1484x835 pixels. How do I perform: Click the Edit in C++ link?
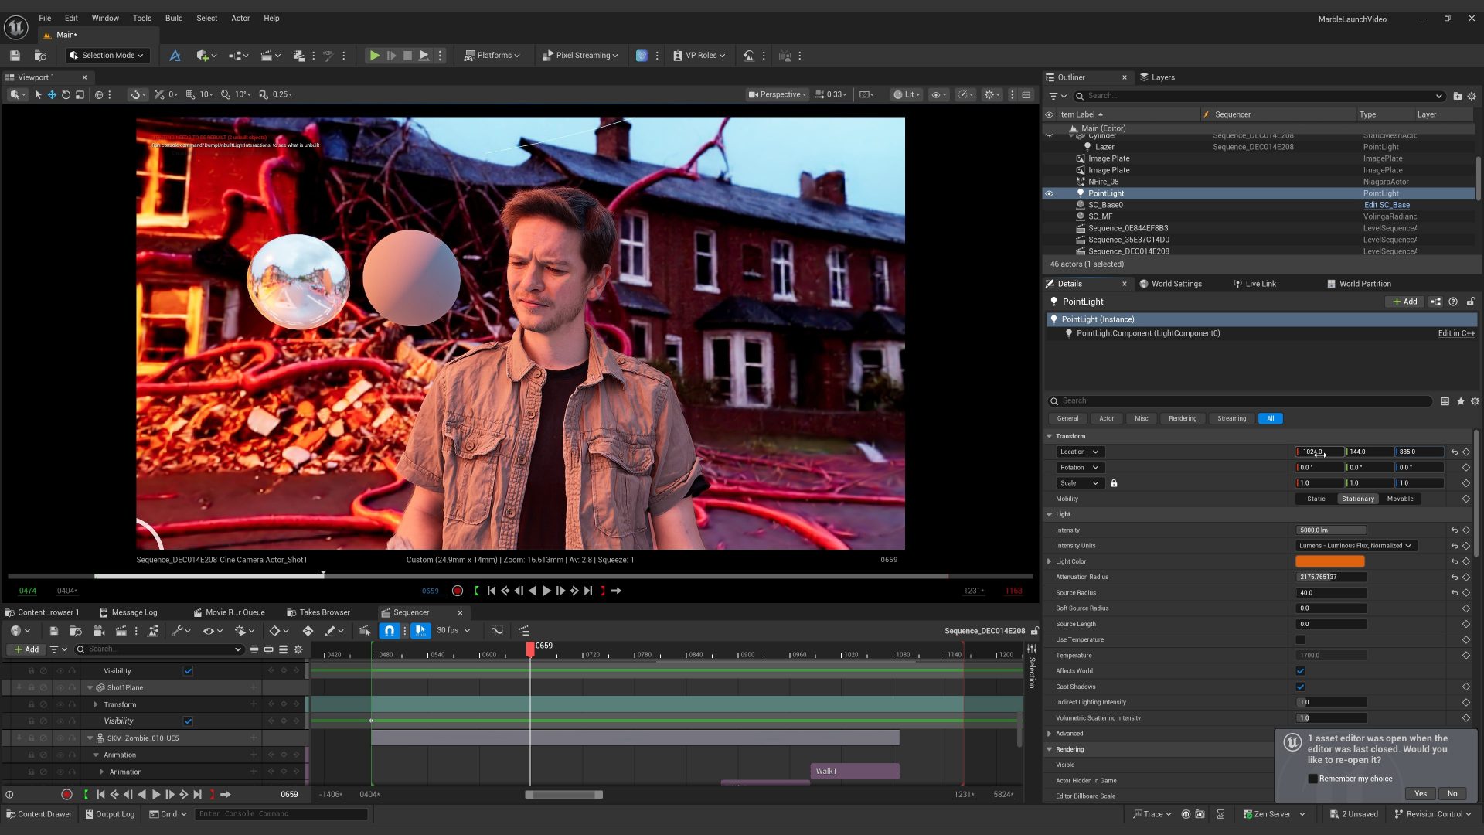1455,333
